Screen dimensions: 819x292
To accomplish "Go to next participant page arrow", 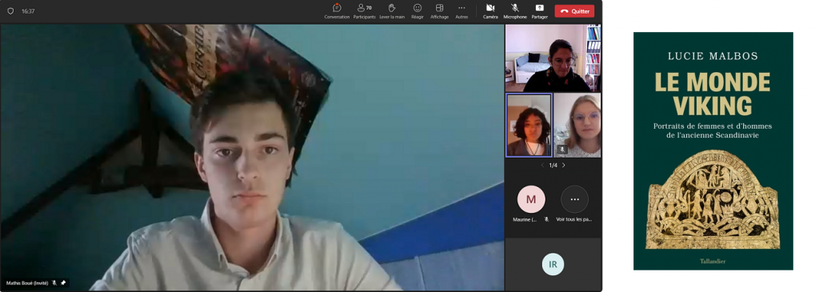I will tap(563, 165).
